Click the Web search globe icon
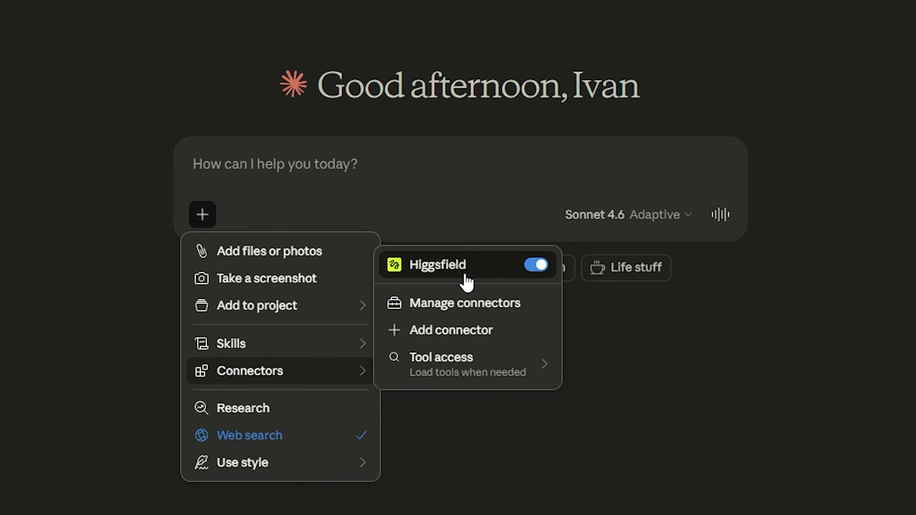 coord(201,435)
